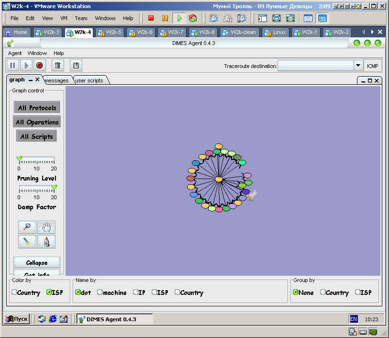Minimize the graph tab panel

[31, 80]
